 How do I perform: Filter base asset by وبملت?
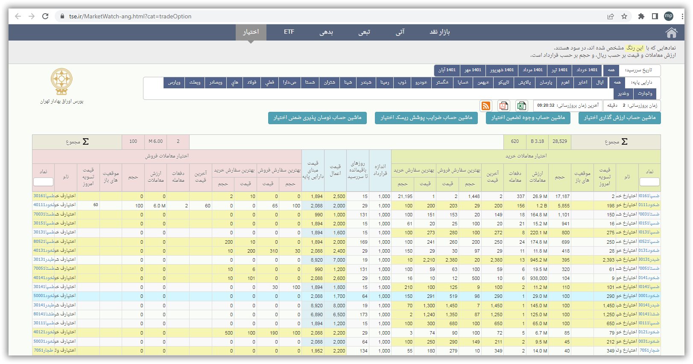tap(195, 82)
